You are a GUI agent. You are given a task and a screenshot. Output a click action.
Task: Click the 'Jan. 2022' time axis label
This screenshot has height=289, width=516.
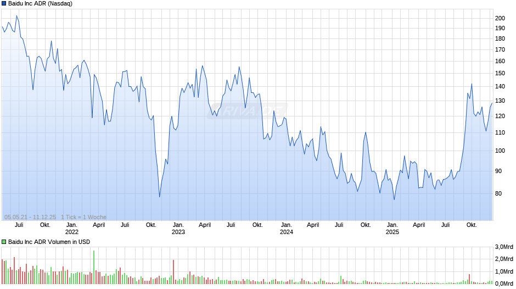[72, 229]
